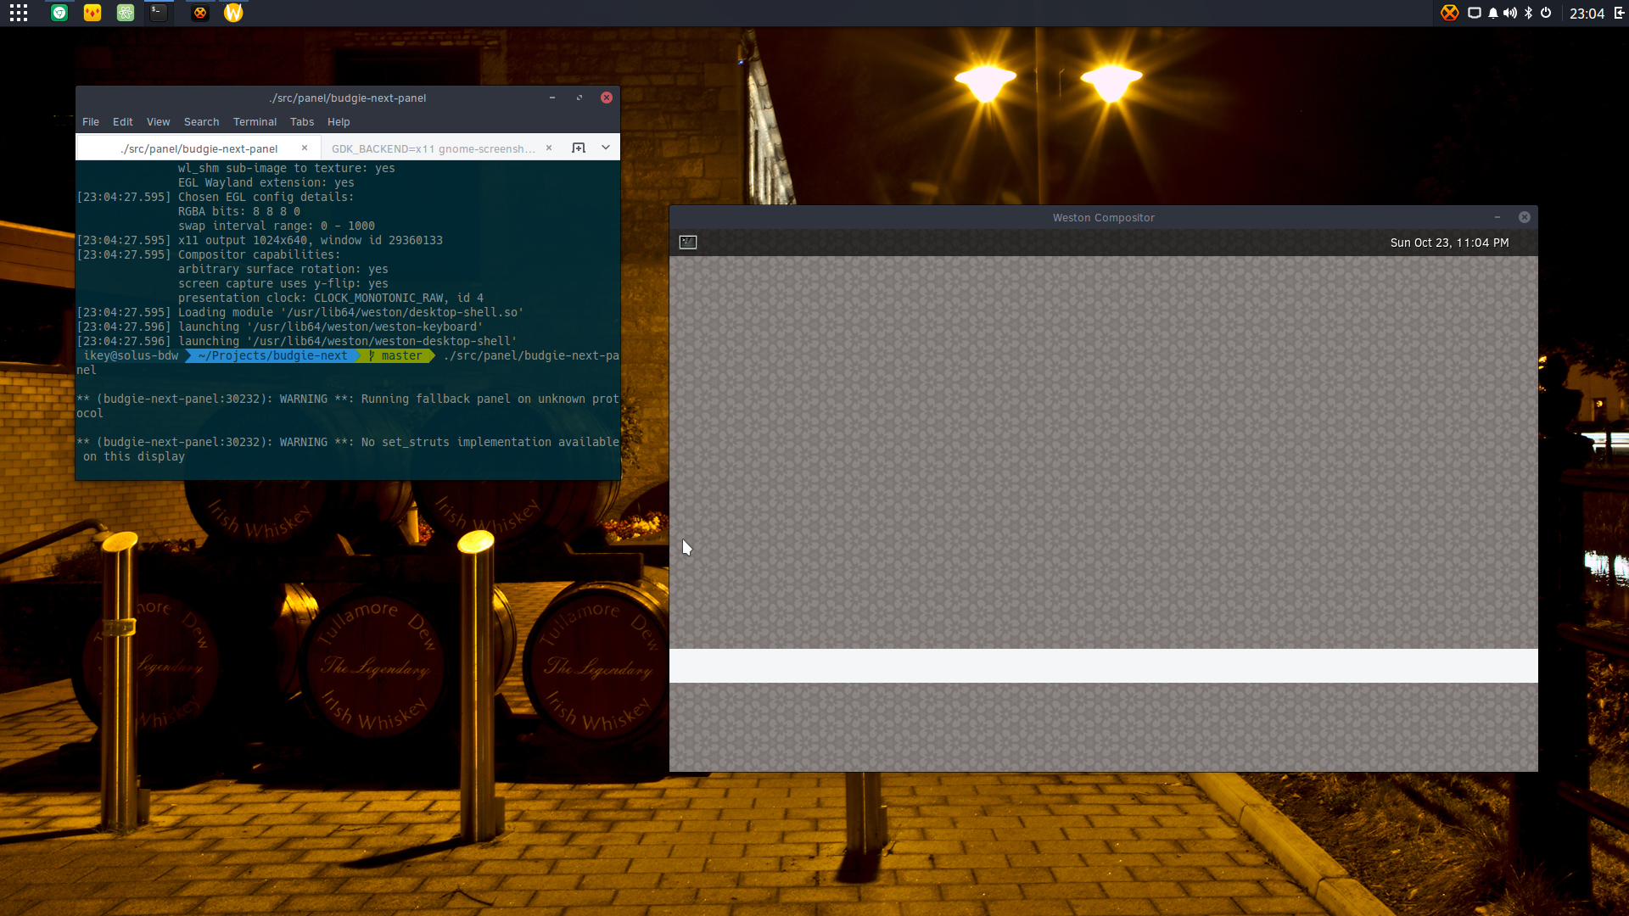Click the 'No set_struts implementation' warning line
The image size is (1629, 916).
pos(348,450)
